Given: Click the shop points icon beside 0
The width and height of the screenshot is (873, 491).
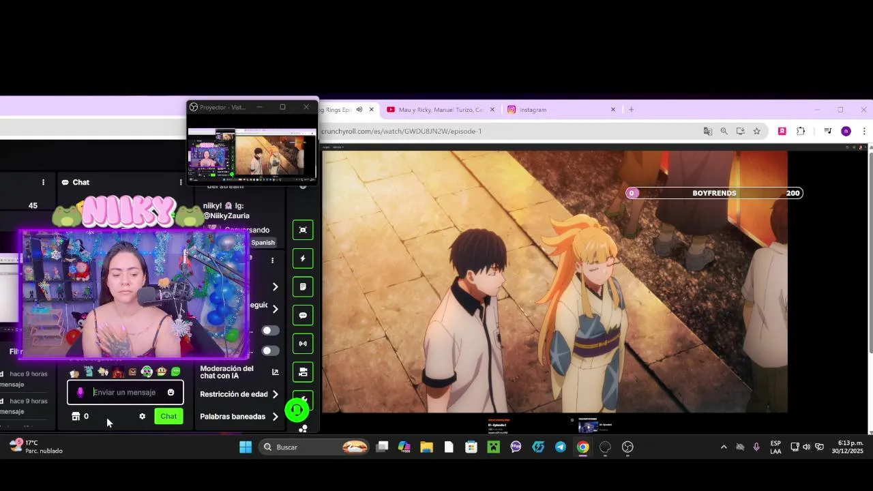Looking at the screenshot, I should click(x=76, y=416).
